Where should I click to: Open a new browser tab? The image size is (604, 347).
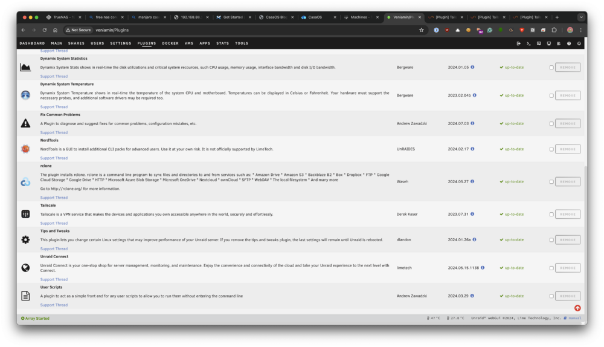557,17
